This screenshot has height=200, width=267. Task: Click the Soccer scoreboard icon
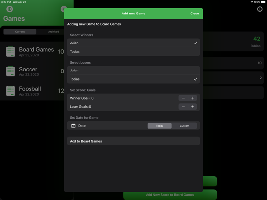(10, 71)
